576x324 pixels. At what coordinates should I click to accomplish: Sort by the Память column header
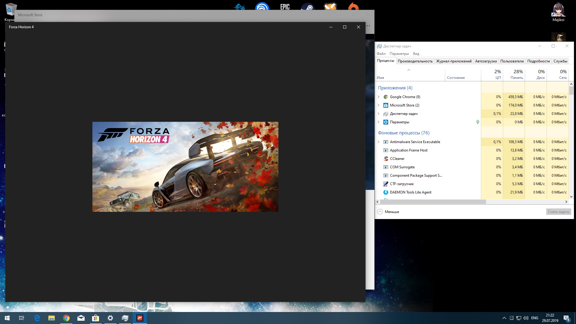pyautogui.click(x=514, y=74)
